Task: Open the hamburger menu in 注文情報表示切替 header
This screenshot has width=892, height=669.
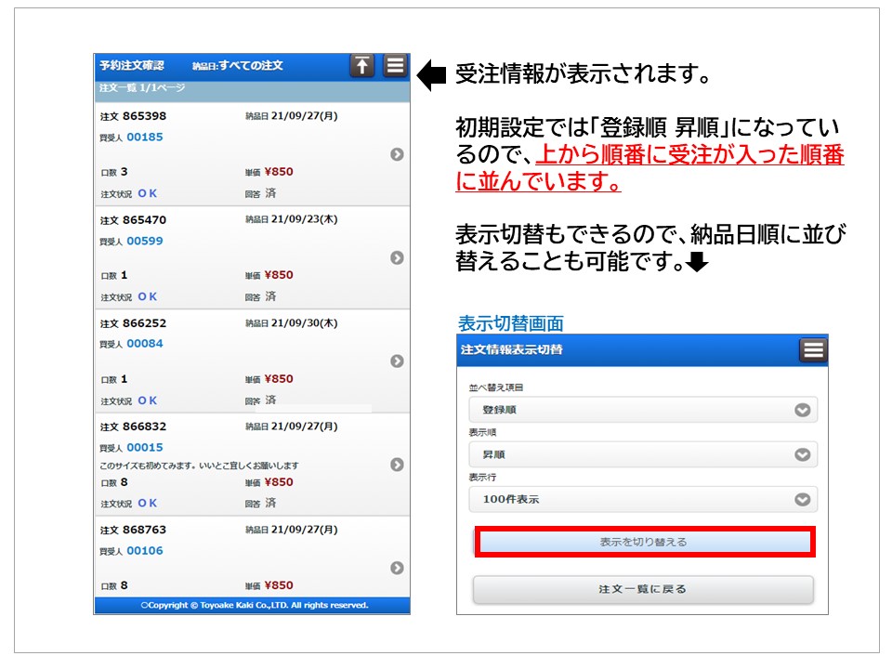Action: [813, 350]
